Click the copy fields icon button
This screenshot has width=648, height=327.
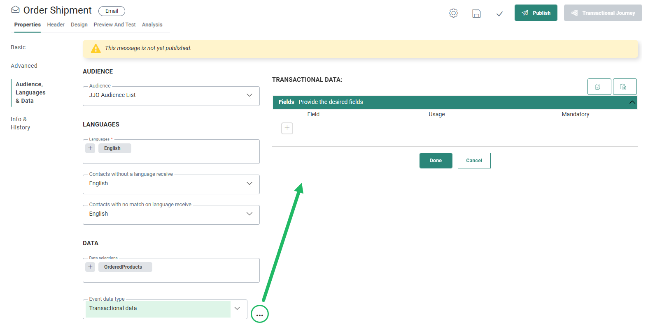[599, 87]
